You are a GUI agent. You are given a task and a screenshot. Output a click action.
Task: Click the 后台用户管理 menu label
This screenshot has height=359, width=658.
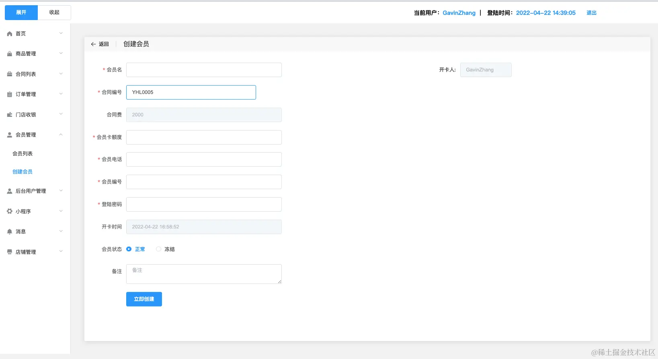(x=31, y=191)
